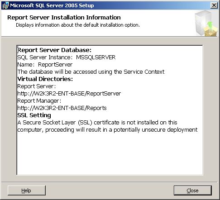The width and height of the screenshot is (220, 200).
Task: Click the Help button
Action: (27, 190)
